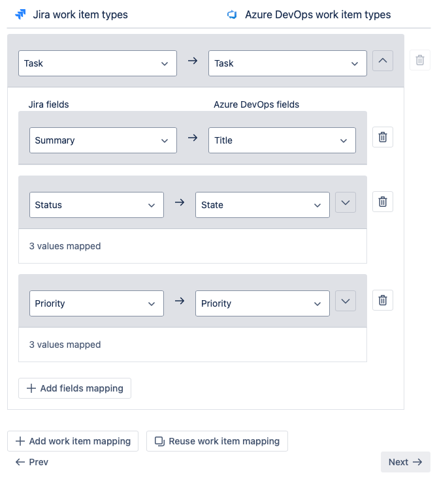
Task: Open the Jira Priority field dropdown
Action: click(97, 303)
